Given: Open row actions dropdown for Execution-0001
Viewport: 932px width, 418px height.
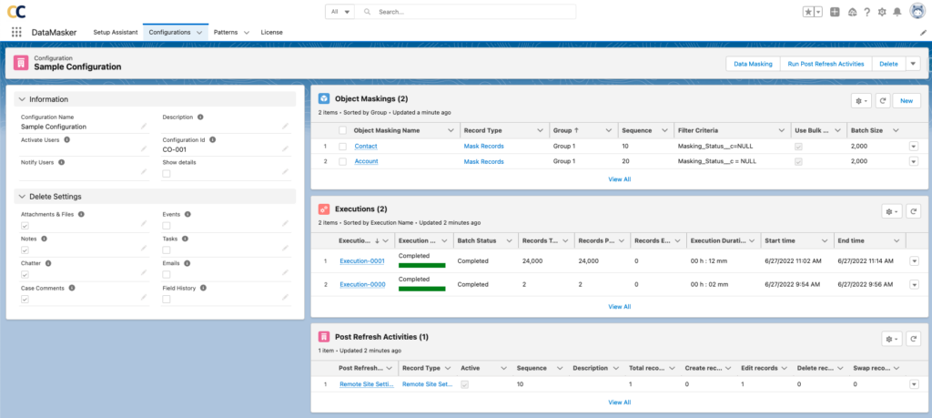Looking at the screenshot, I should tap(913, 260).
